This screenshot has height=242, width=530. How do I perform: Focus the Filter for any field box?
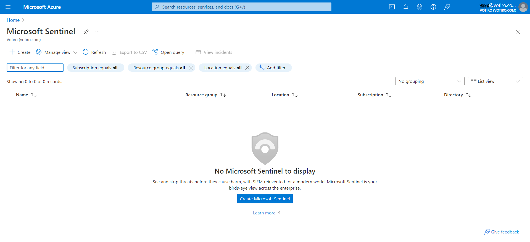pos(35,68)
